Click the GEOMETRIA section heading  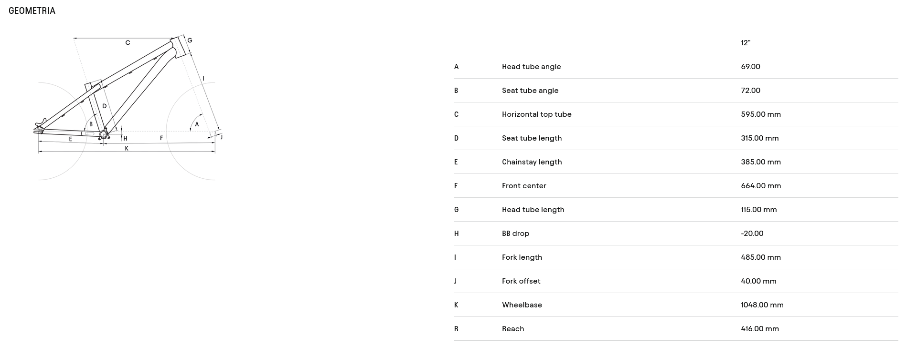[32, 10]
